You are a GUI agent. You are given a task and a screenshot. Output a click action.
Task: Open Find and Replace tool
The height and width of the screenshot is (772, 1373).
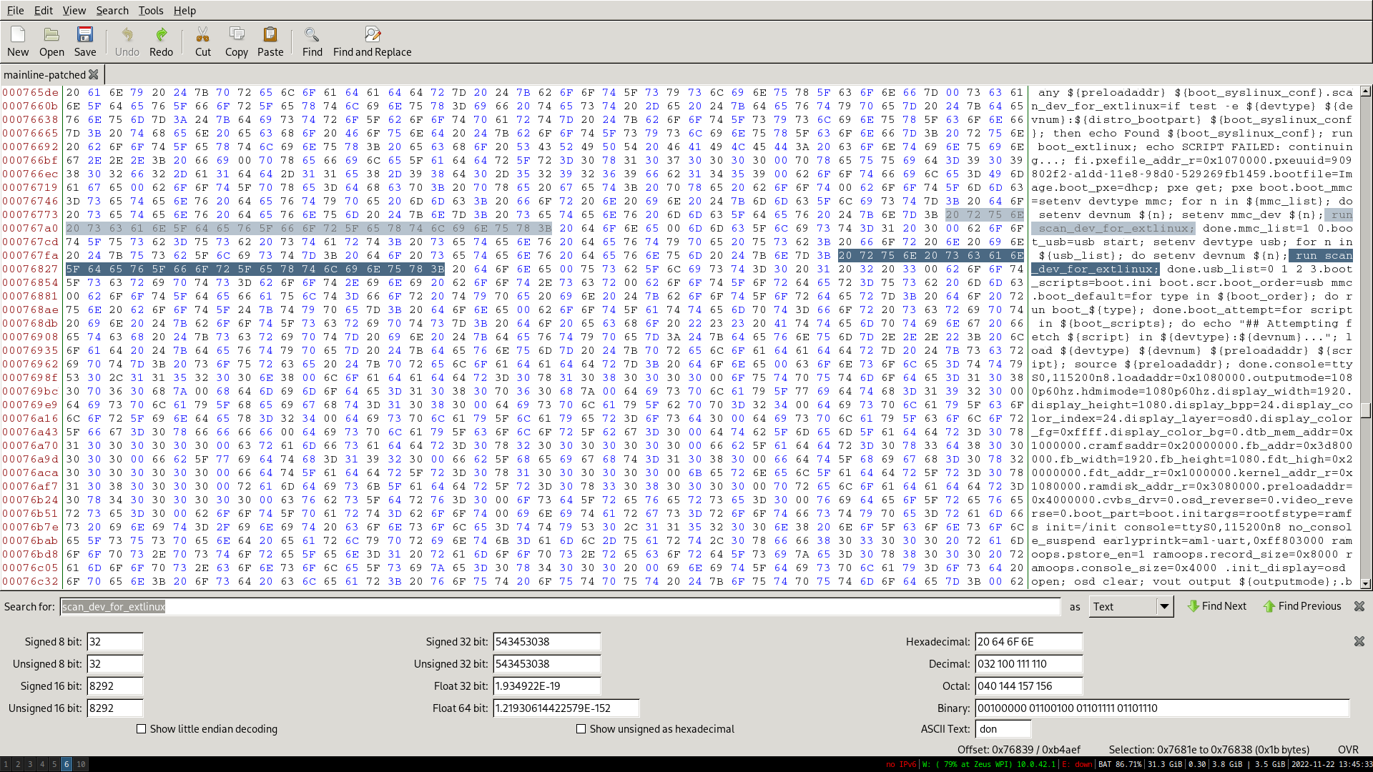click(372, 41)
